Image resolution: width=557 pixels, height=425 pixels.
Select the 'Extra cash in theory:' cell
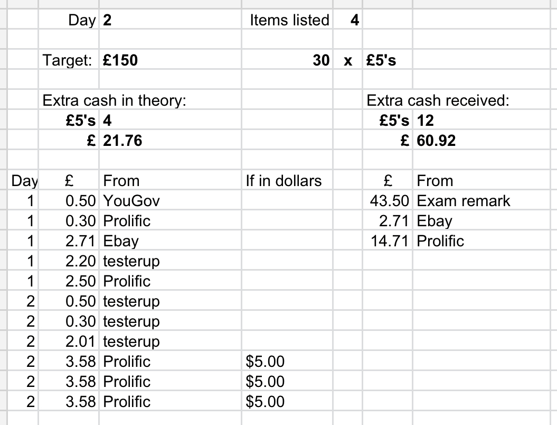(114, 100)
